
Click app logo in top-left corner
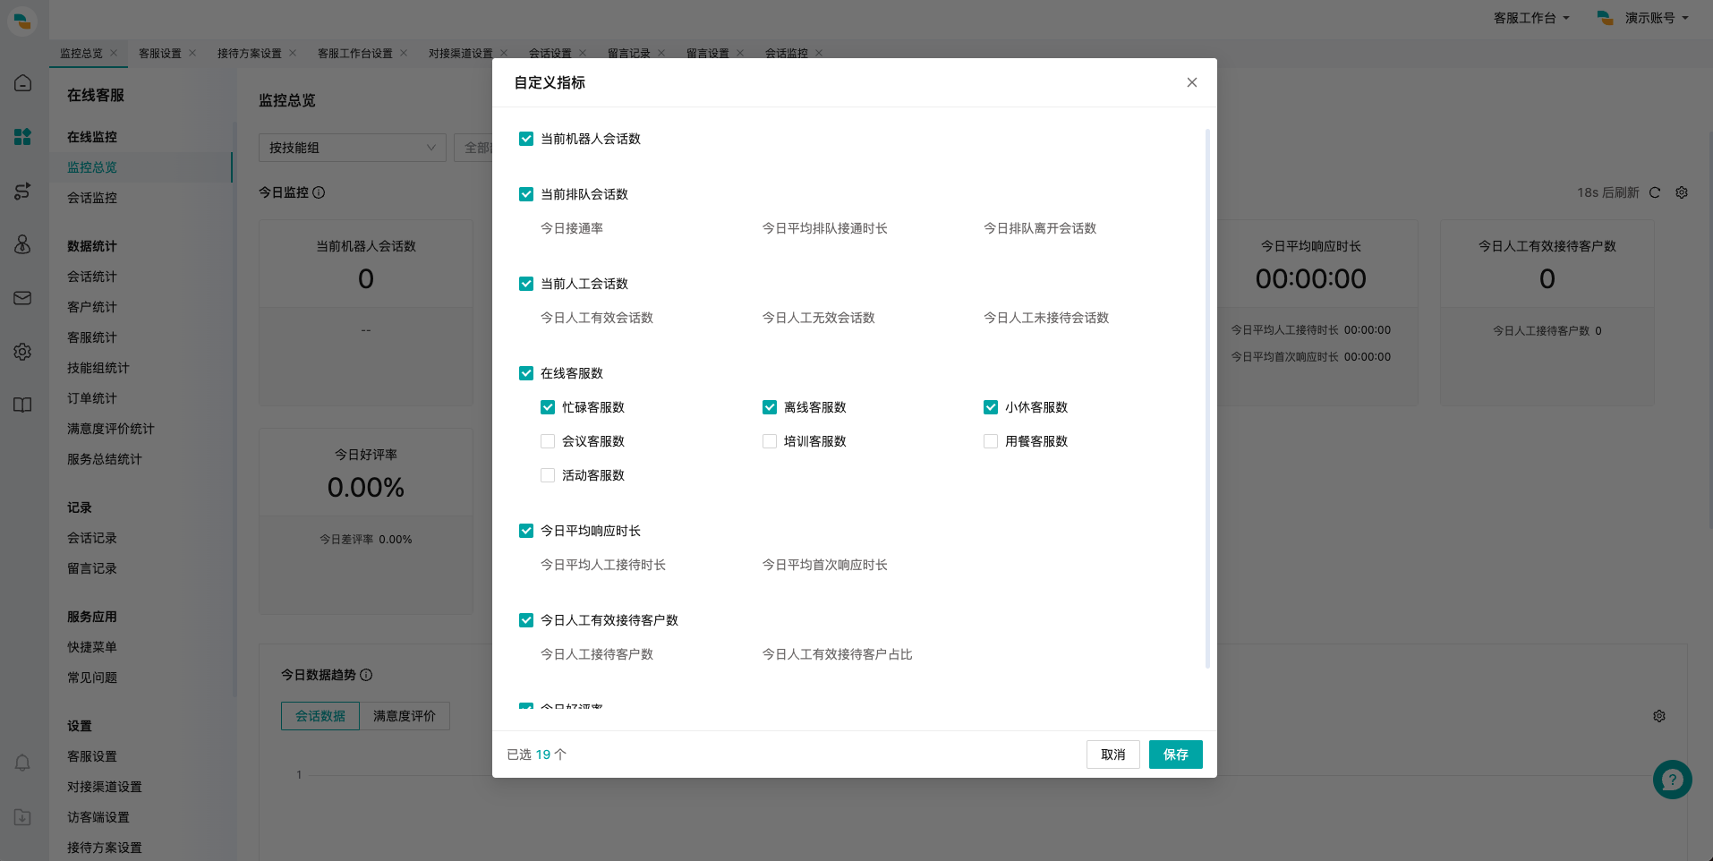point(22,20)
